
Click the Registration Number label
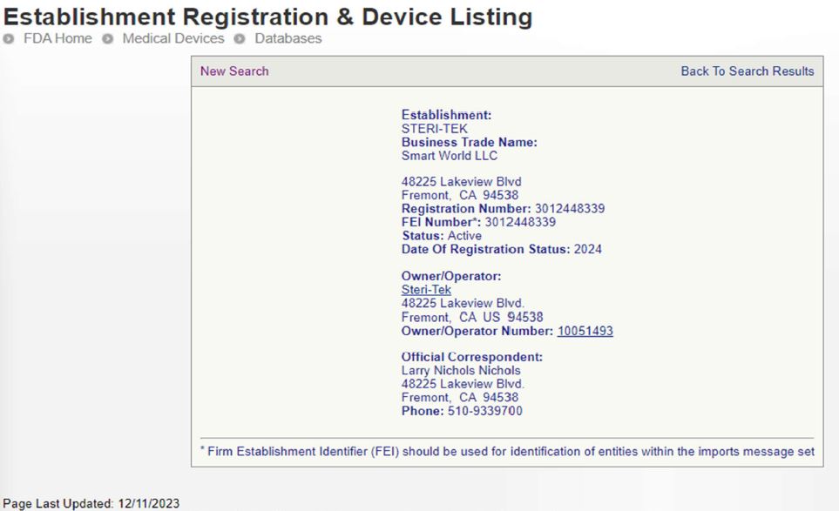(465, 209)
